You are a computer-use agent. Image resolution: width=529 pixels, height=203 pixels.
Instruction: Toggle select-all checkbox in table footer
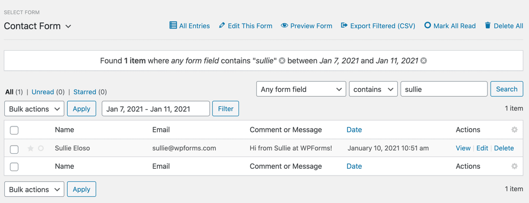coord(14,166)
